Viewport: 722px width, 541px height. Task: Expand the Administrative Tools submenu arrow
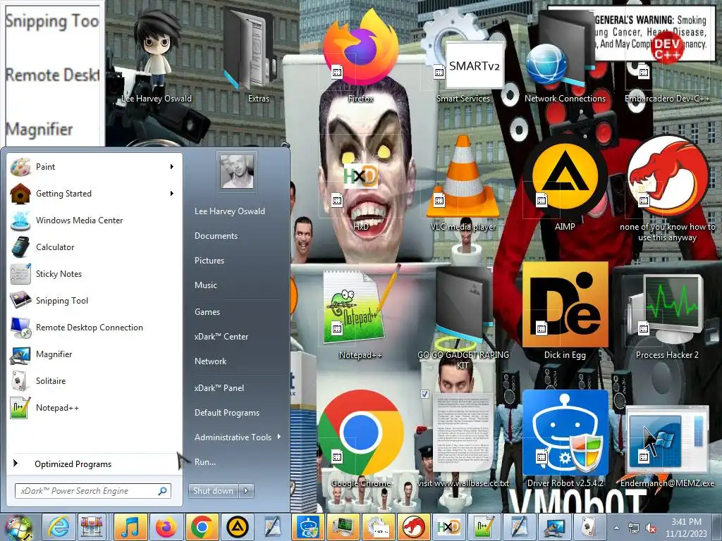click(279, 437)
